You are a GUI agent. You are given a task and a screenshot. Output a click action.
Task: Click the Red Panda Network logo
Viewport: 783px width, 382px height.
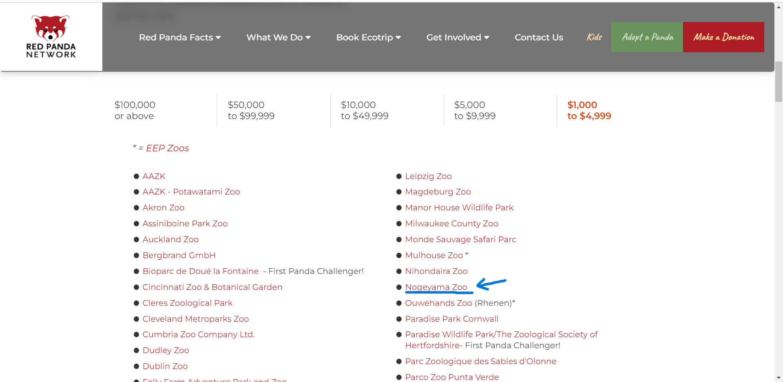51,37
